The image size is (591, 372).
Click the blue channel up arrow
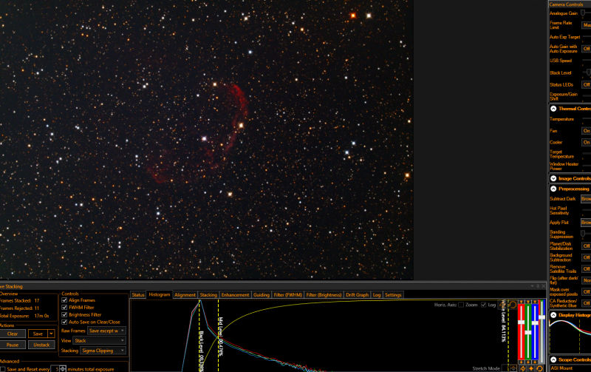535,302
